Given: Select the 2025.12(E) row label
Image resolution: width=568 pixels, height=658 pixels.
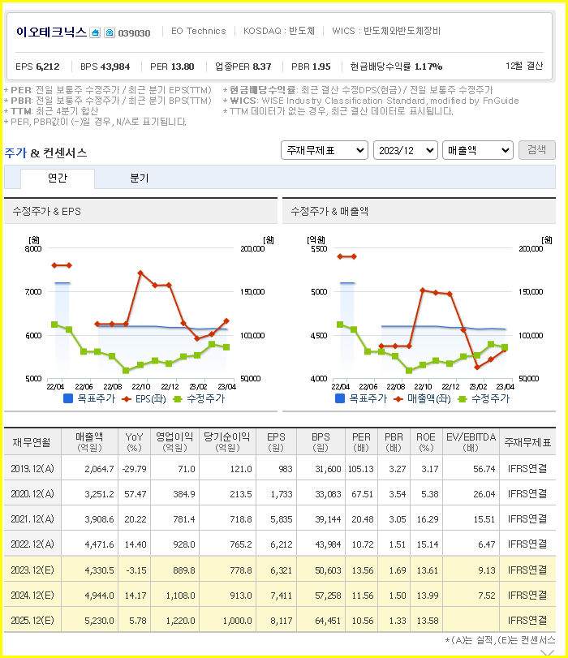Looking at the screenshot, I should [32, 621].
